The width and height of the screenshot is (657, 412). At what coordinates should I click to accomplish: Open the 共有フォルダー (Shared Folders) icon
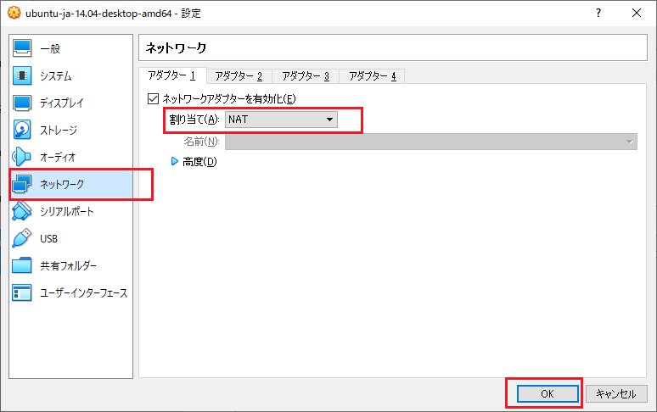click(x=23, y=266)
